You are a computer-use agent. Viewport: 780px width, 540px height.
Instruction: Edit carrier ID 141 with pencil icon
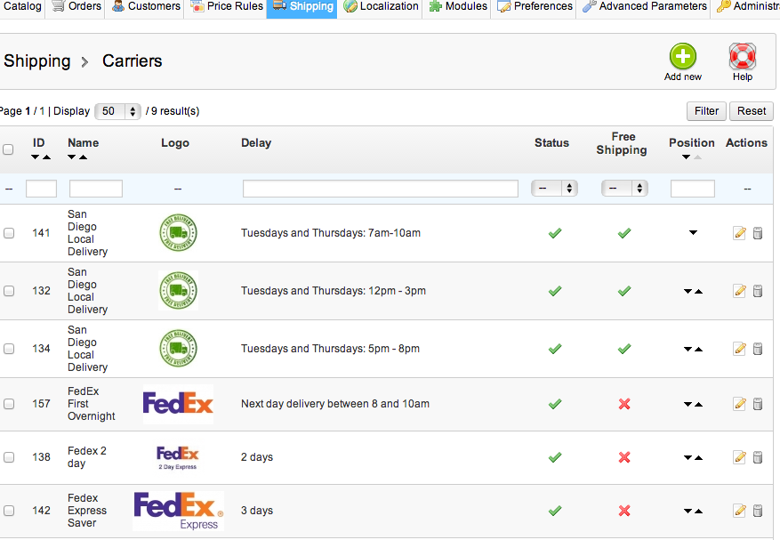(739, 233)
